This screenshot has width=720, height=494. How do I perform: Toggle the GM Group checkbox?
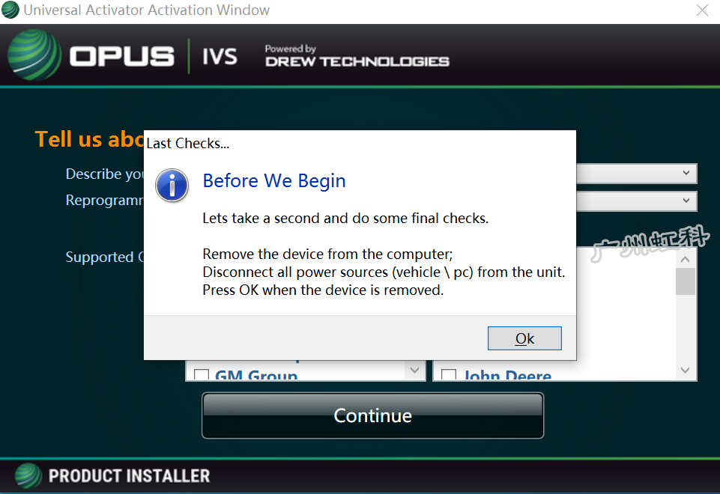tap(202, 375)
